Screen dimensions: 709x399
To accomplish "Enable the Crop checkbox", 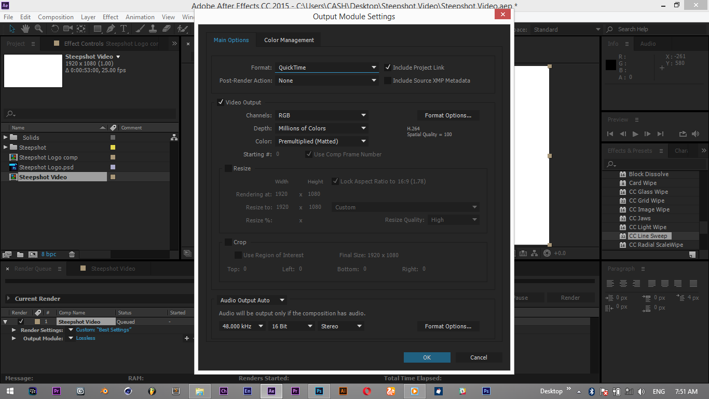I will click(228, 242).
